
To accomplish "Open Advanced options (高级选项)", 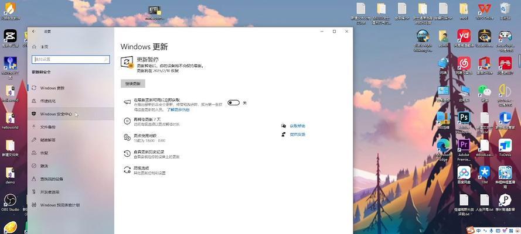I will [x=145, y=170].
